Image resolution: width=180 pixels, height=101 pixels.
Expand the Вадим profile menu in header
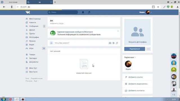(145, 12)
